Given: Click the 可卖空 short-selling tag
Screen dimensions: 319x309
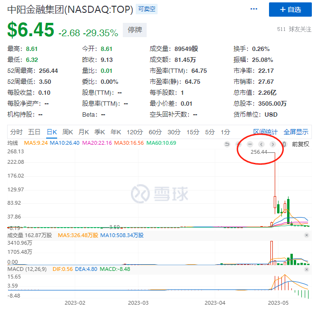Looking at the screenshot, I should (x=147, y=9).
